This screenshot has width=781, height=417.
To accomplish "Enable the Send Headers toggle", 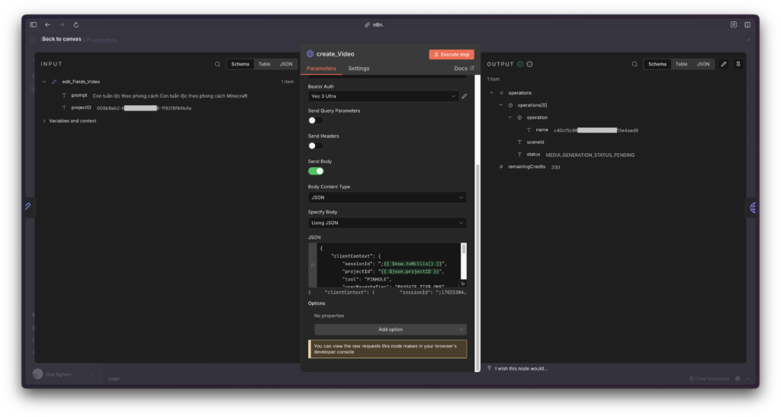I will [315, 146].
